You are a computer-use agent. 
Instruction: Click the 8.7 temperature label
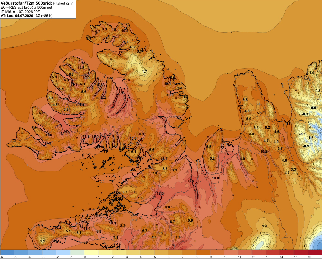[x=241, y=106]
